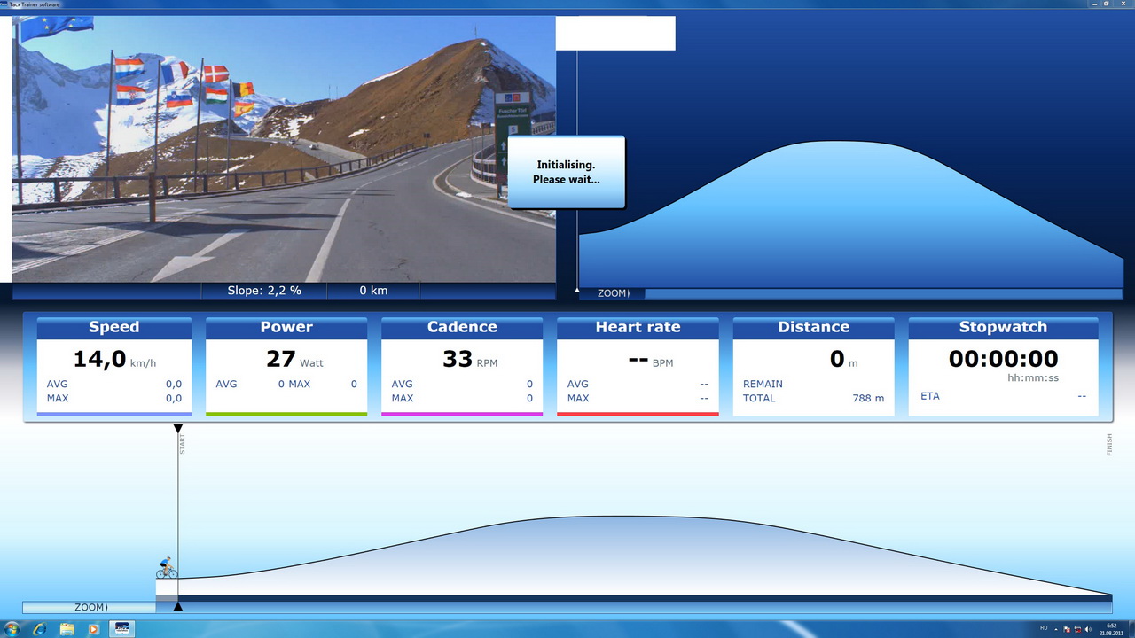Image resolution: width=1135 pixels, height=638 pixels.
Task: Select the Power data panel
Action: pyautogui.click(x=286, y=366)
